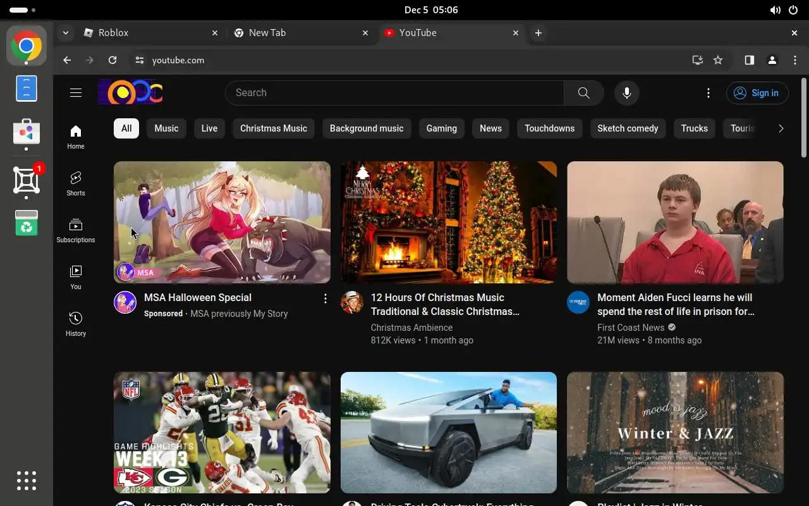Open Chrome three-dot menu
Image resolution: width=809 pixels, height=506 pixels.
[795, 60]
